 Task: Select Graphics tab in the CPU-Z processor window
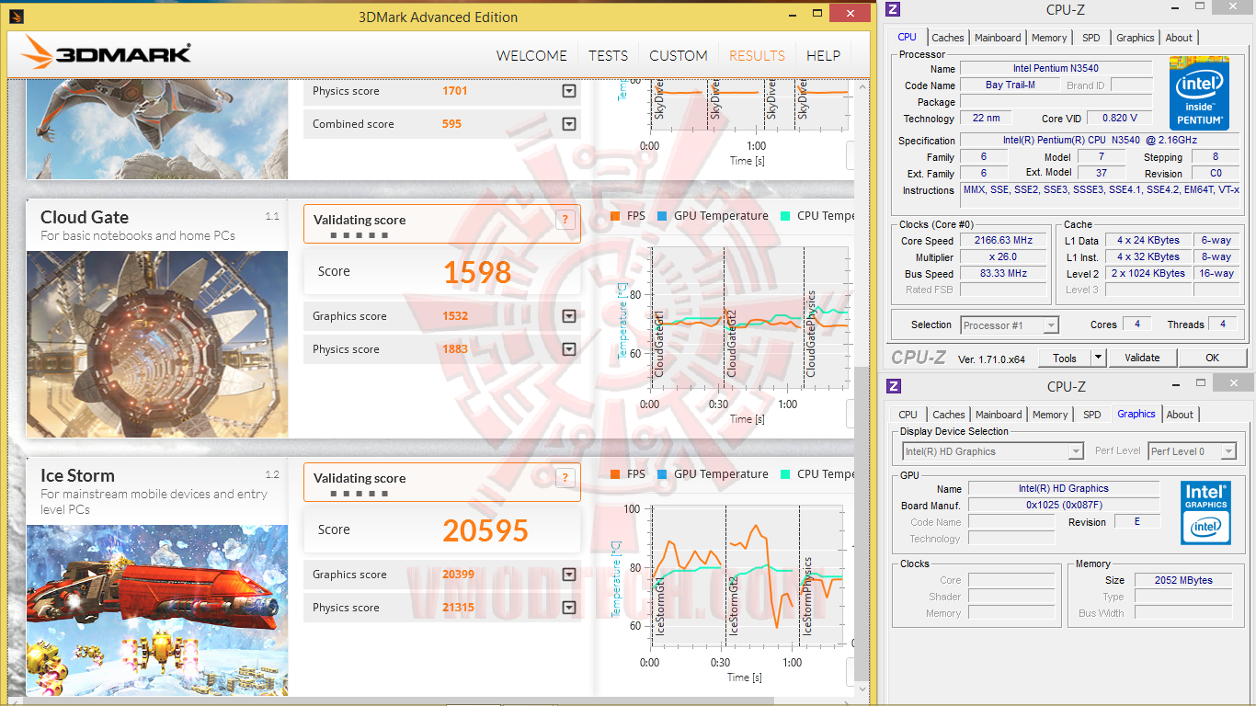pos(1136,38)
